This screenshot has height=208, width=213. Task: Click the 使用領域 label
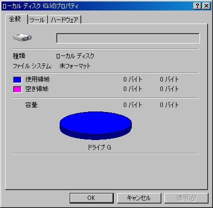38,79
